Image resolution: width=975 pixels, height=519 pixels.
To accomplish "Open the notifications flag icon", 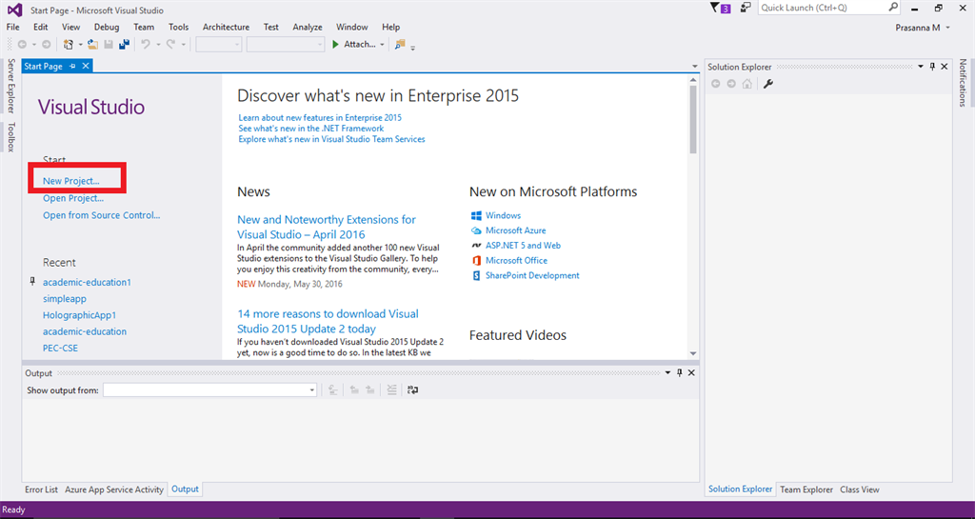I will click(716, 8).
